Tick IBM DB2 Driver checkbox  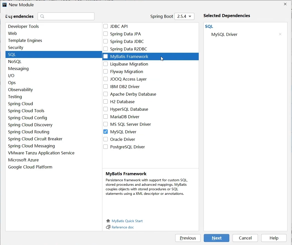click(x=106, y=86)
